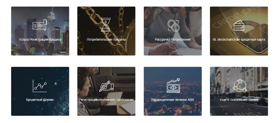Open the Распределение активов ABS link
Viewport: 275px width, 123px height.
click(x=172, y=100)
